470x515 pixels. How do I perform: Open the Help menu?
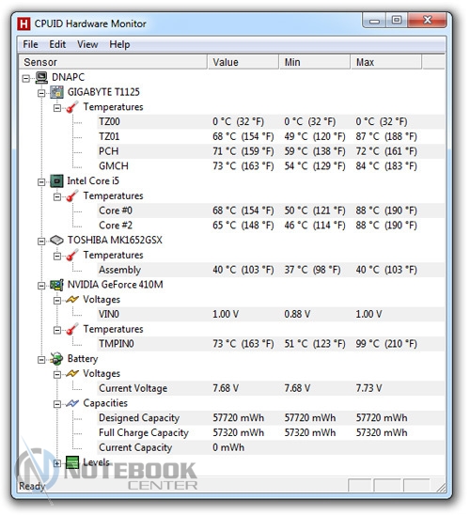[x=119, y=44]
